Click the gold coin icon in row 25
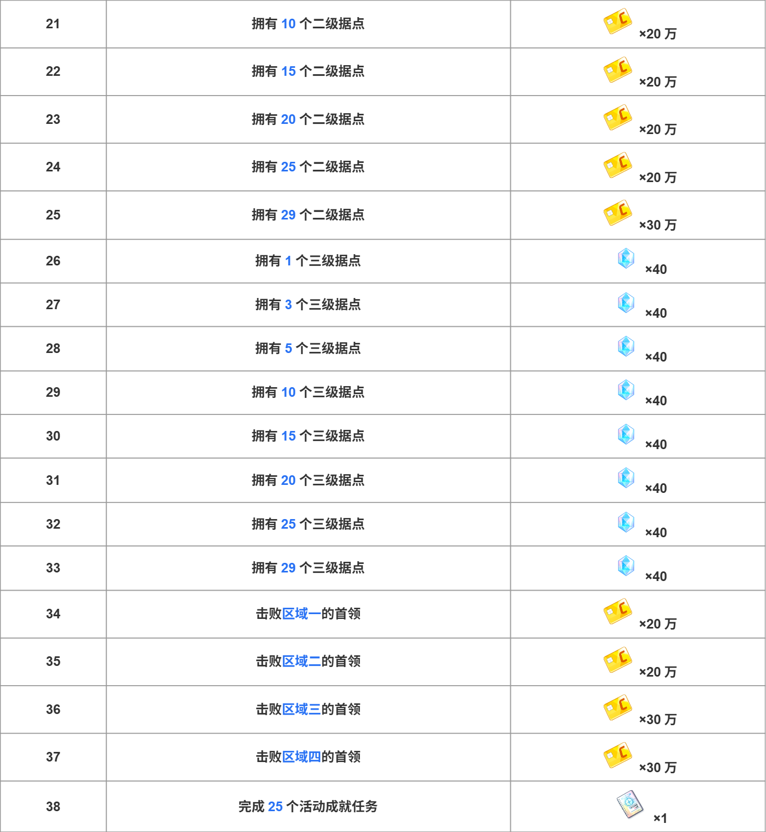 tap(618, 213)
